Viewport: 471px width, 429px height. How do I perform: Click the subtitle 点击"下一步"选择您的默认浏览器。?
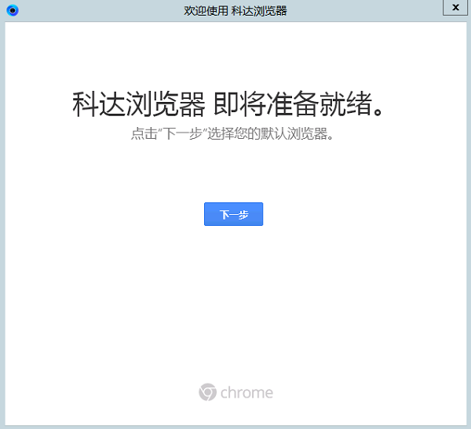coord(232,133)
